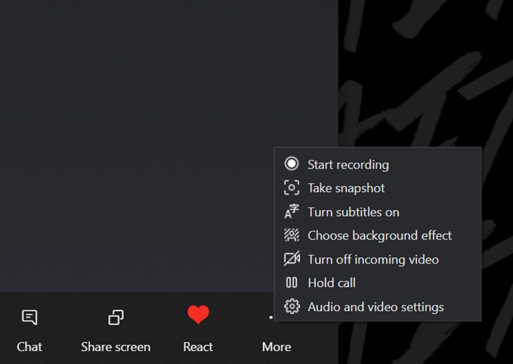Click the background effect icon
Viewport: 513px width, 364px height.
tap(292, 235)
